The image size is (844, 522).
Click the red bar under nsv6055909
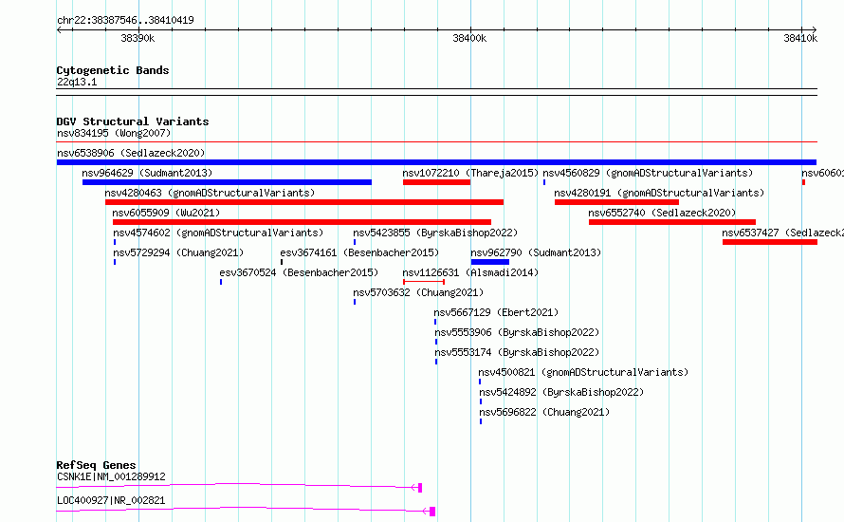click(x=302, y=222)
